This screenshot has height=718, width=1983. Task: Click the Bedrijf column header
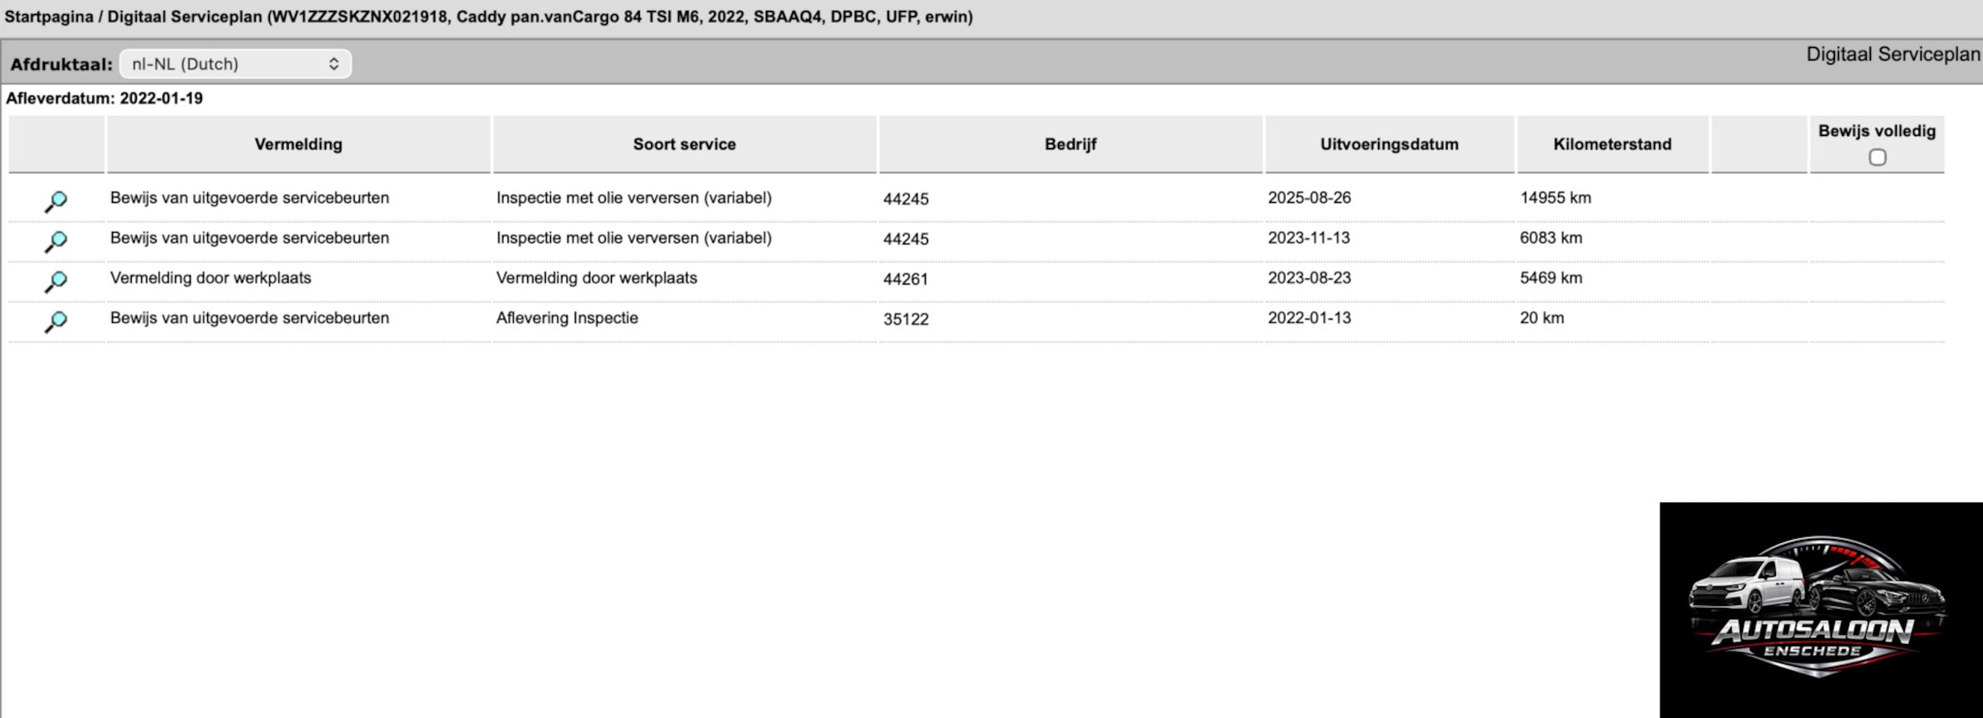tap(1070, 144)
